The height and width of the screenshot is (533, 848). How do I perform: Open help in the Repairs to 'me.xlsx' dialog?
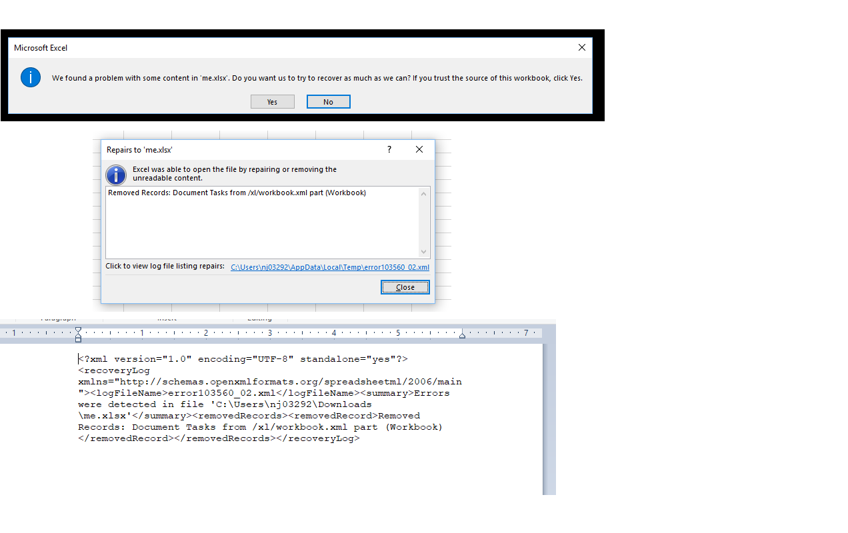point(389,150)
